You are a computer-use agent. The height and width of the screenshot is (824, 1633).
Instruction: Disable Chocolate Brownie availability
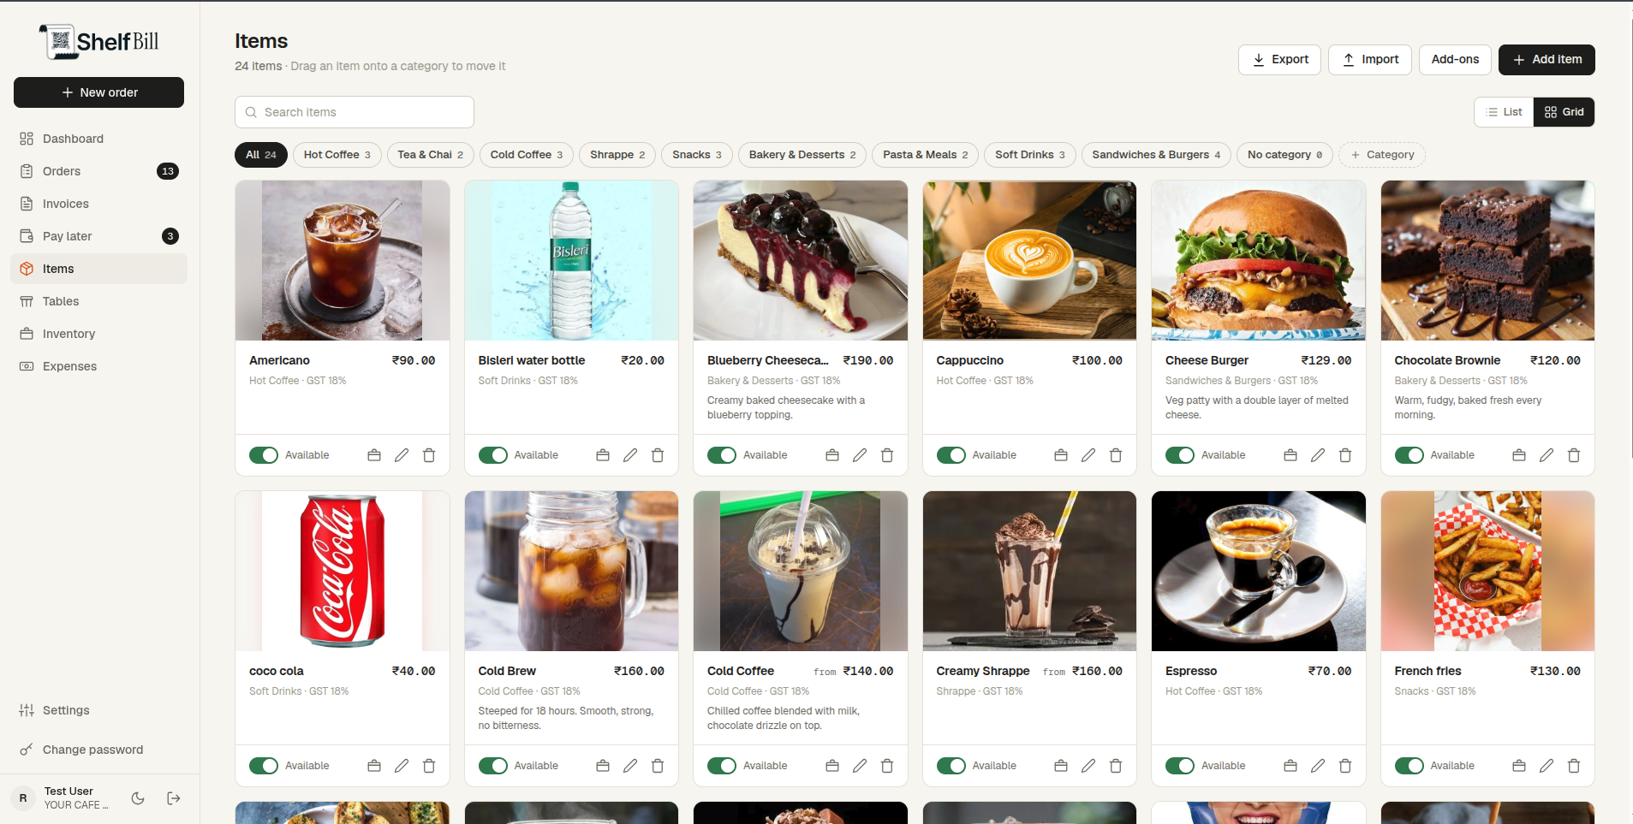[1410, 455]
